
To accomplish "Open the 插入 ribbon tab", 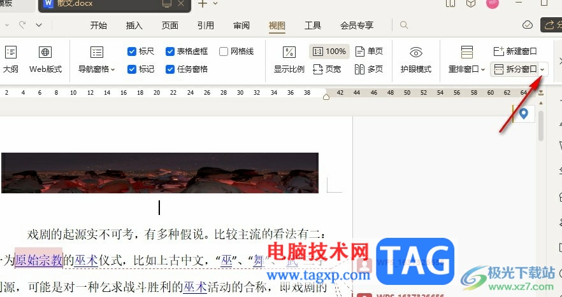I will (x=134, y=25).
